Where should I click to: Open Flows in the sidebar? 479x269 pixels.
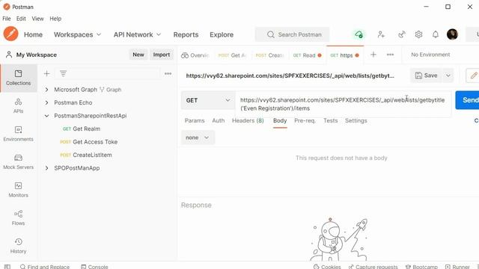(18, 218)
